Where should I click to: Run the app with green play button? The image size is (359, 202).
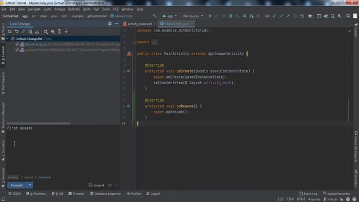[210, 16]
